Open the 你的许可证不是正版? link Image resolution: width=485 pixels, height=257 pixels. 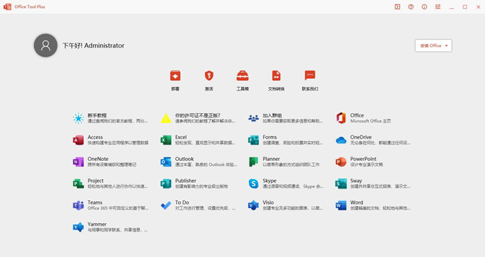pos(197,115)
